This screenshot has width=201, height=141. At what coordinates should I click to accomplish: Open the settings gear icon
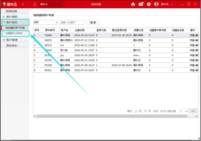[149, 4]
